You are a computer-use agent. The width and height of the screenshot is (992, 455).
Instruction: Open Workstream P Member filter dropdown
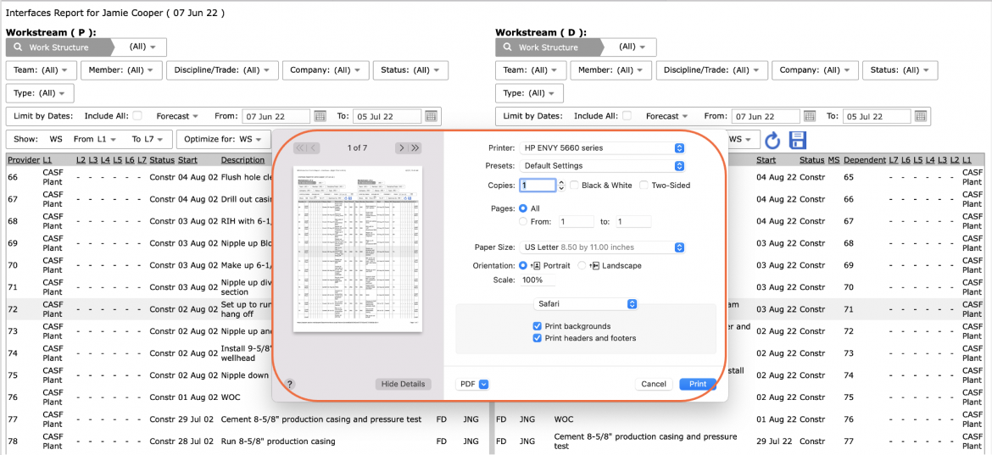[121, 70]
